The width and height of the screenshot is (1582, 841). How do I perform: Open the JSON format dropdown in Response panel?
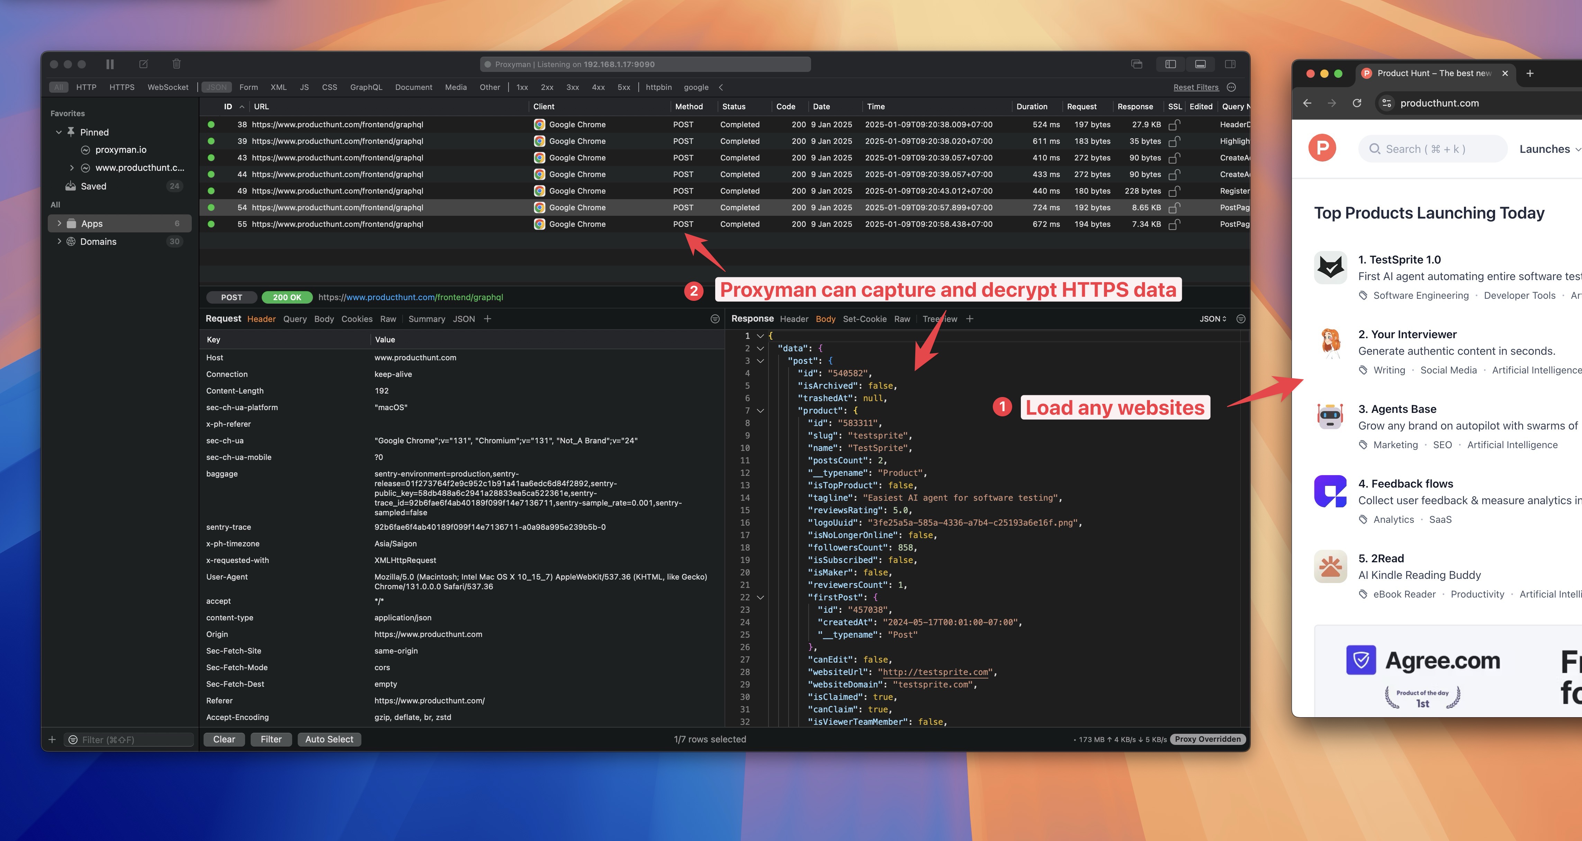1213,319
